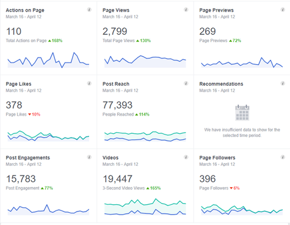Click date range under Actions on Page
This screenshot has height=225, width=290.
pyautogui.click(x=24, y=17)
